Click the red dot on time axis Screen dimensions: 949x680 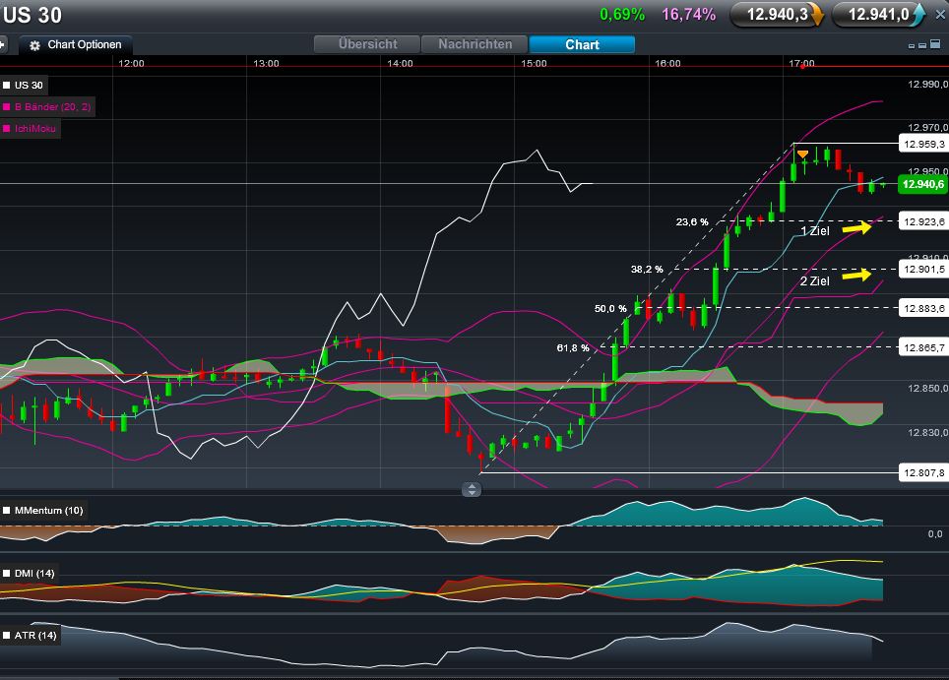point(802,67)
